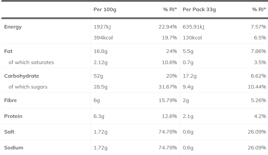Click the 394kcal value

pyautogui.click(x=103, y=38)
